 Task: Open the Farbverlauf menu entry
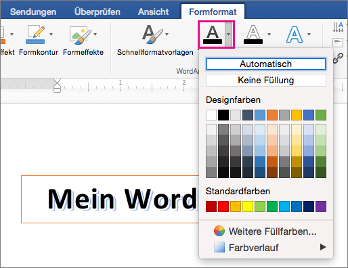[x=266, y=248]
